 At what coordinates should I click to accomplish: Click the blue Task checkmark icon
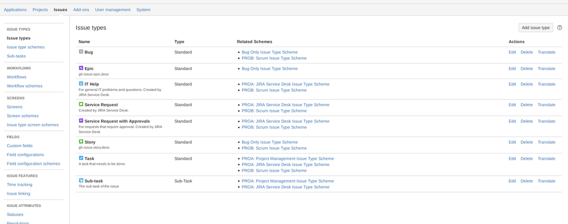pos(81,158)
